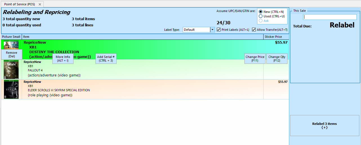Select the ELDER SCROLLS V: SKYRIM SPECIAL EDITION text
The width and height of the screenshot is (361, 145).
(x=59, y=90)
